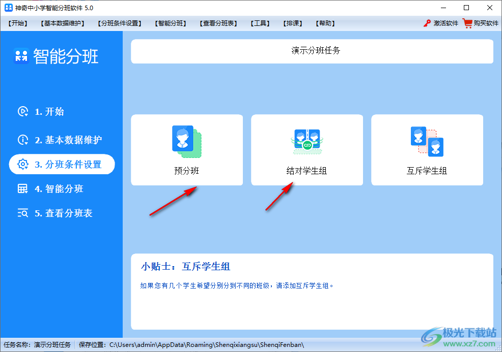Open the 结对学生组 label
The height and width of the screenshot is (352, 502).
tap(306, 171)
